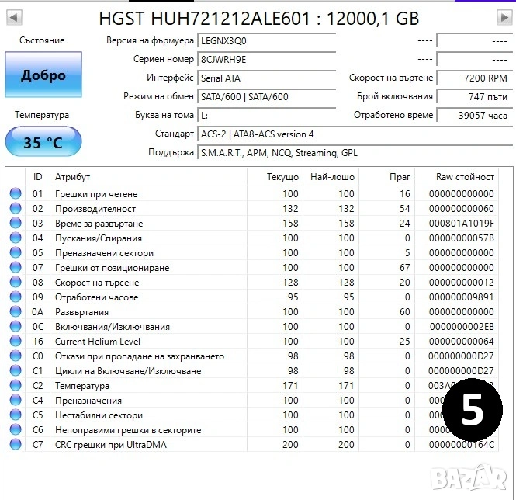Click the previous disk left arrow

coord(13,17)
